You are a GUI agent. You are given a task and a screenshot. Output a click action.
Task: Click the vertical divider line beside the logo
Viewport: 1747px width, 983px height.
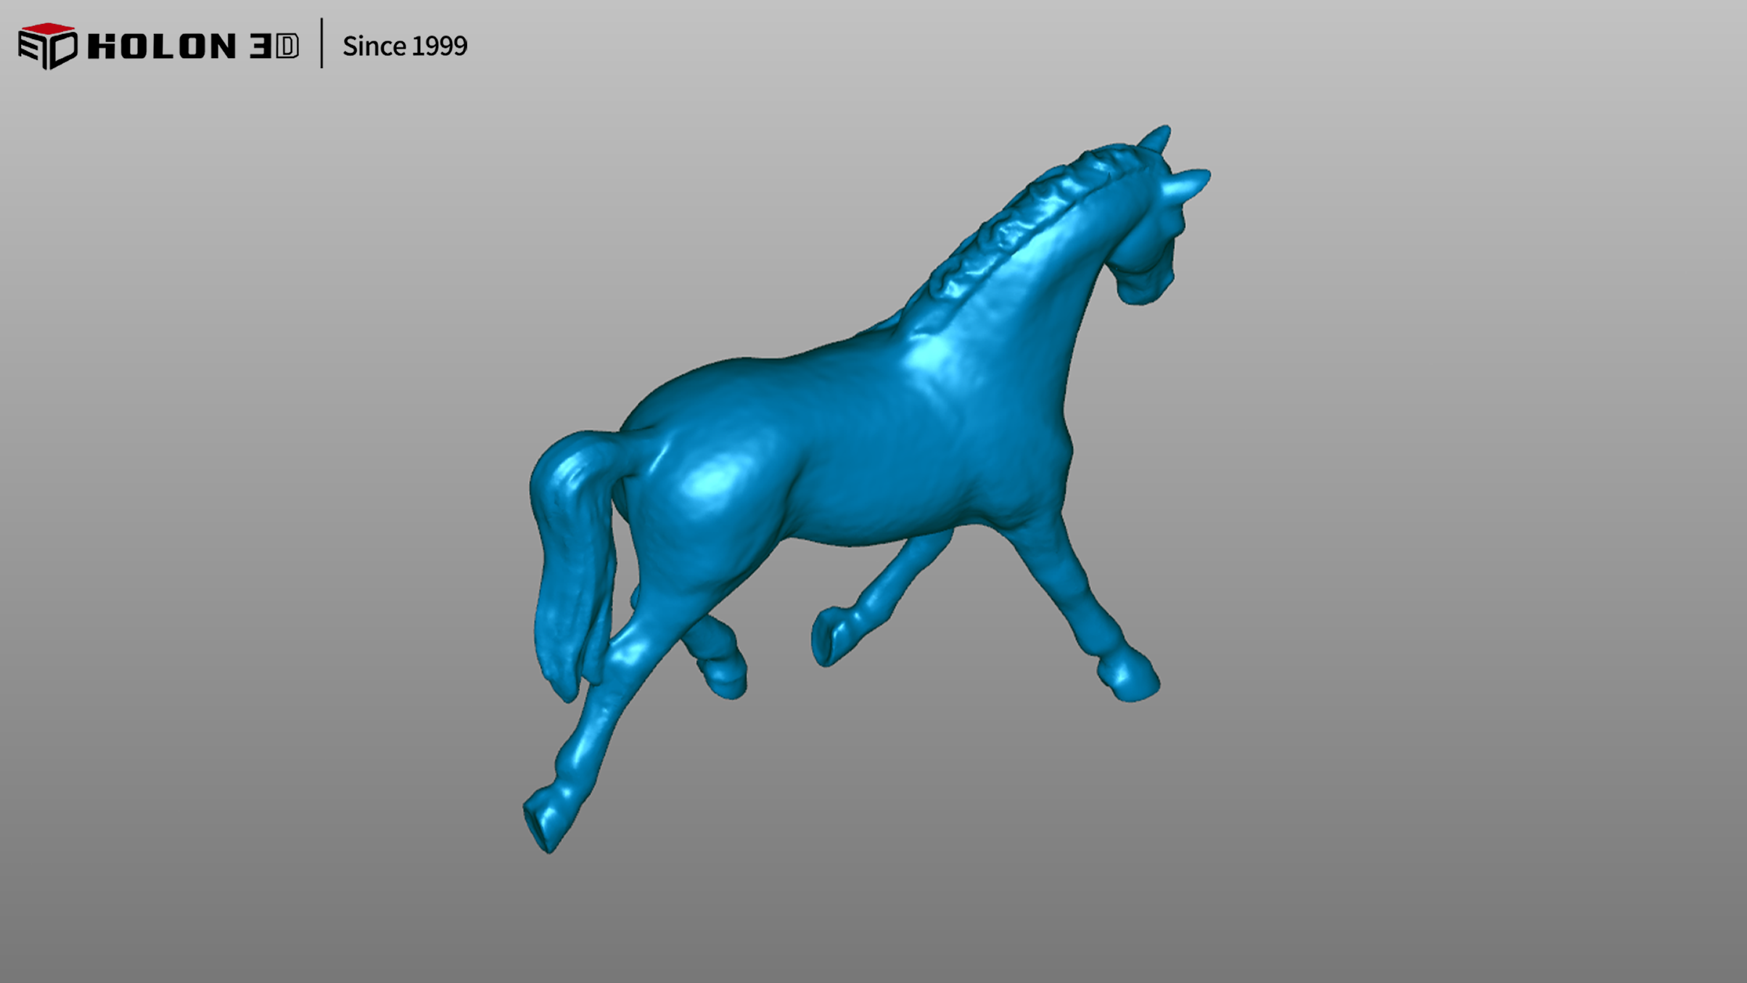pyautogui.click(x=321, y=44)
